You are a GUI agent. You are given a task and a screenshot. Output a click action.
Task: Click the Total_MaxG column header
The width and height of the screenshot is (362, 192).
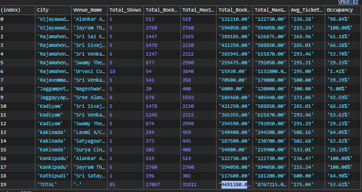[x=270, y=10]
